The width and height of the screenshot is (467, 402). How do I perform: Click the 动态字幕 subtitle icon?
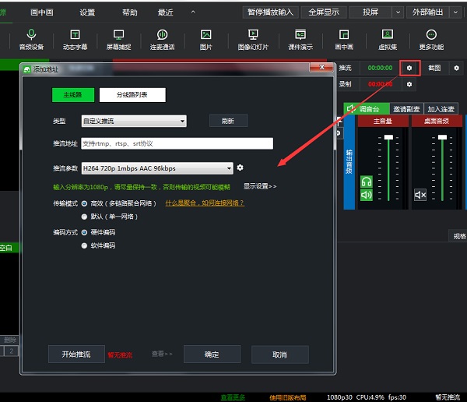(x=75, y=40)
